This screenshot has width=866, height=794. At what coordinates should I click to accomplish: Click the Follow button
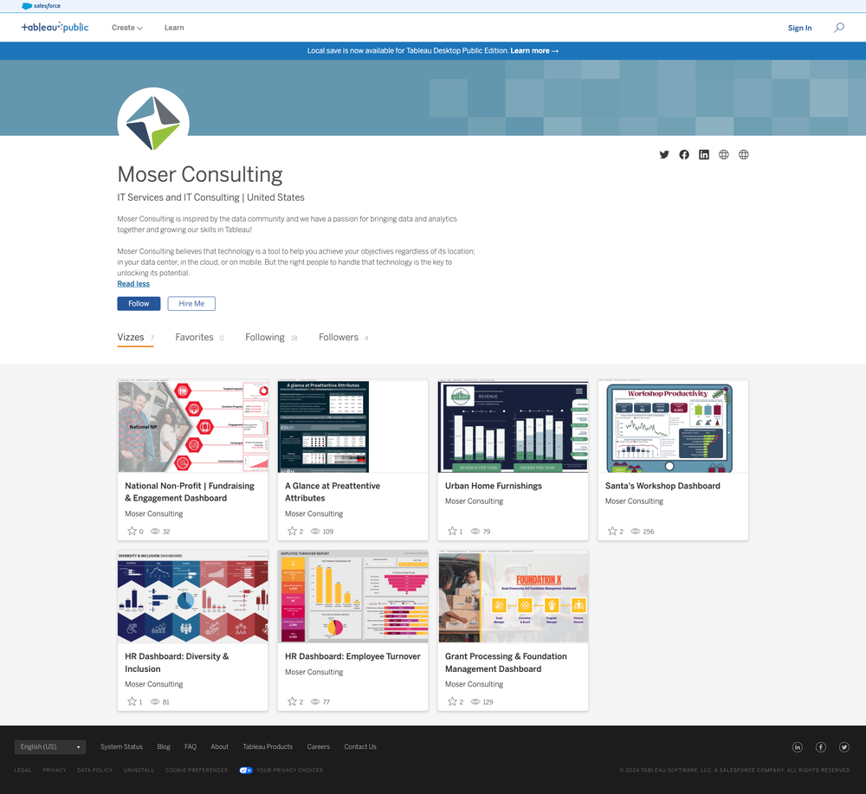[x=138, y=303]
